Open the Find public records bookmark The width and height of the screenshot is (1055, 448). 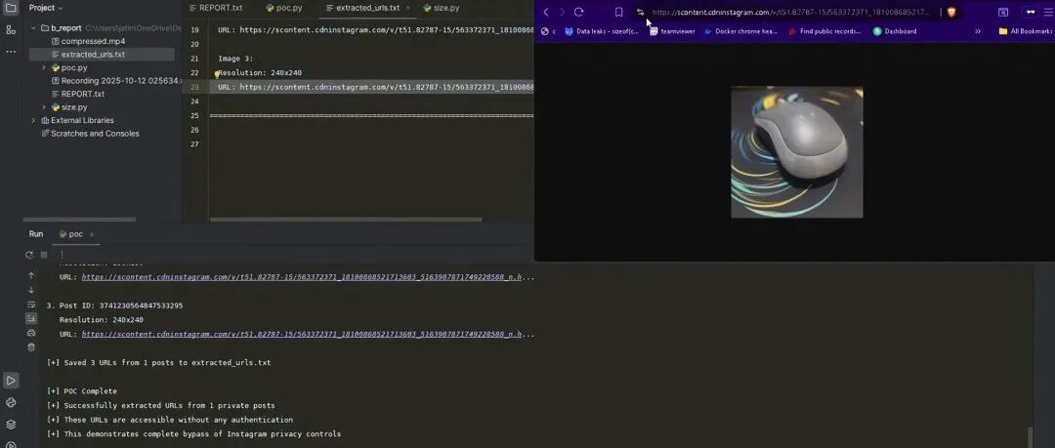(824, 31)
